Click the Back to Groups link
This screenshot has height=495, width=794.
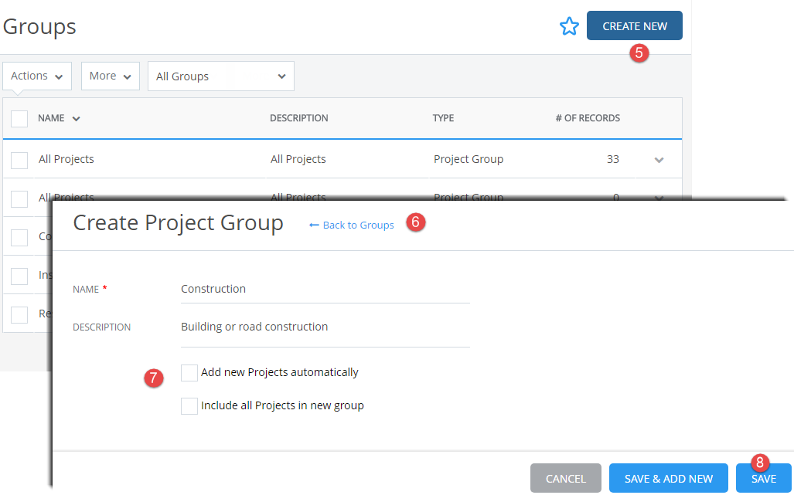352,225
